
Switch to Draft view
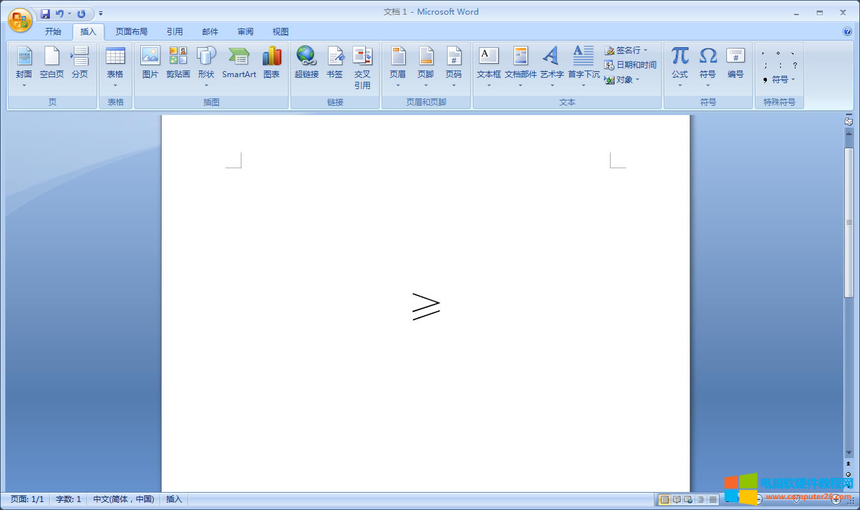713,499
